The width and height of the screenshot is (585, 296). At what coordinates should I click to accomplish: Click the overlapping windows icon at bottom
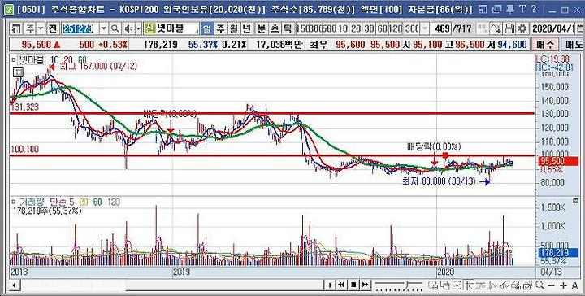coord(445,285)
